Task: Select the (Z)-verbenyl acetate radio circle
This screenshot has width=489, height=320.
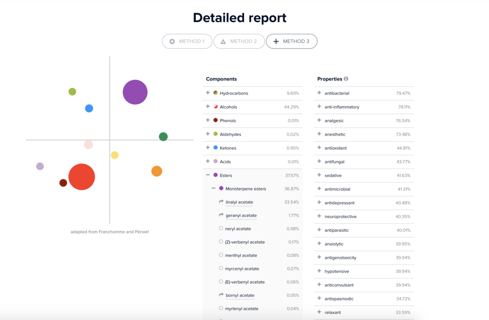Action: pyautogui.click(x=221, y=242)
